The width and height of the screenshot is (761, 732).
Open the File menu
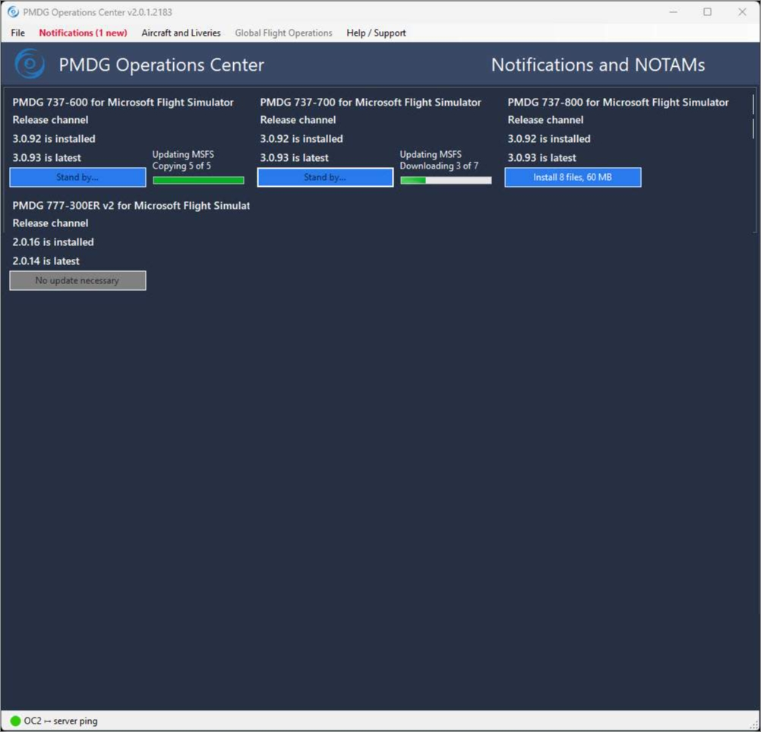pyautogui.click(x=17, y=33)
